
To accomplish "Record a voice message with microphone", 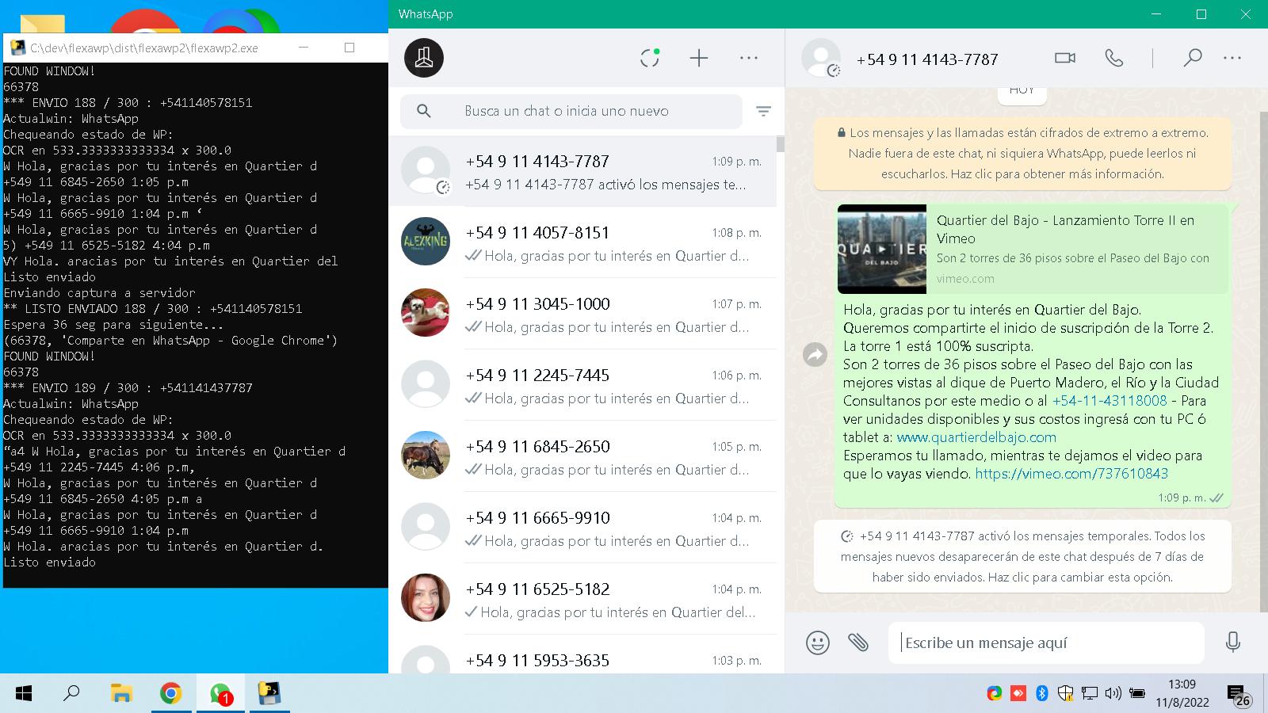I will (x=1232, y=642).
